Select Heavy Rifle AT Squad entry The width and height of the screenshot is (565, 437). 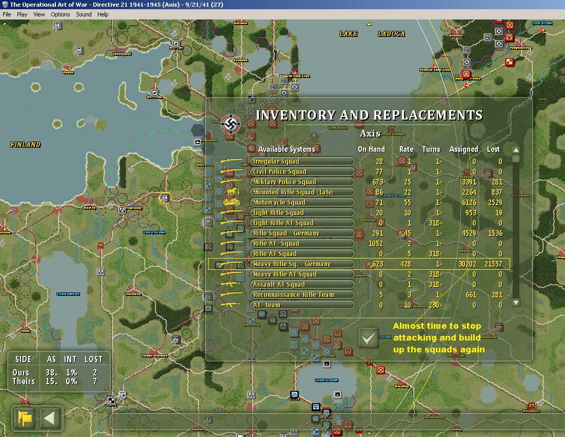click(x=302, y=274)
